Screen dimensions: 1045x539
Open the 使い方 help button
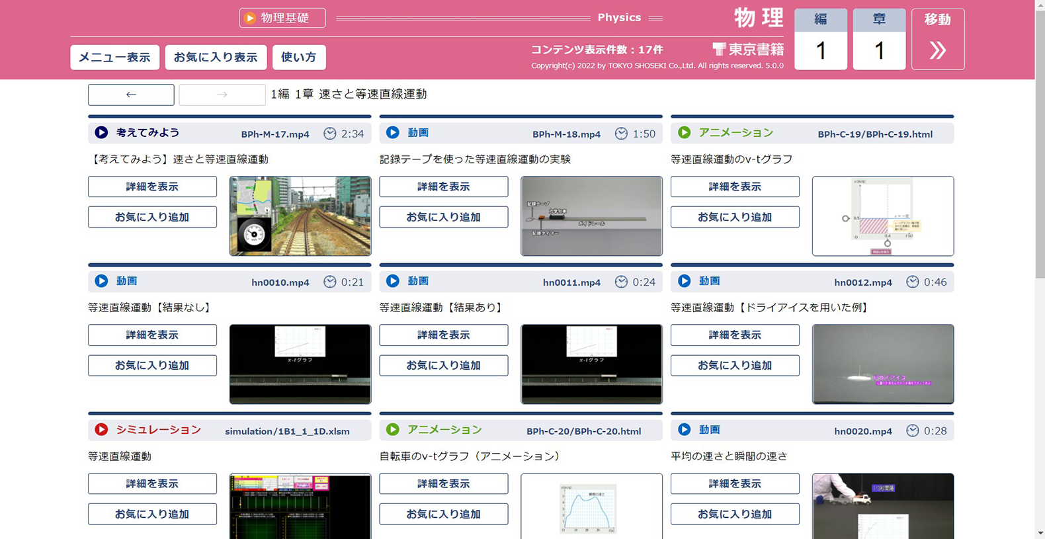coord(298,58)
